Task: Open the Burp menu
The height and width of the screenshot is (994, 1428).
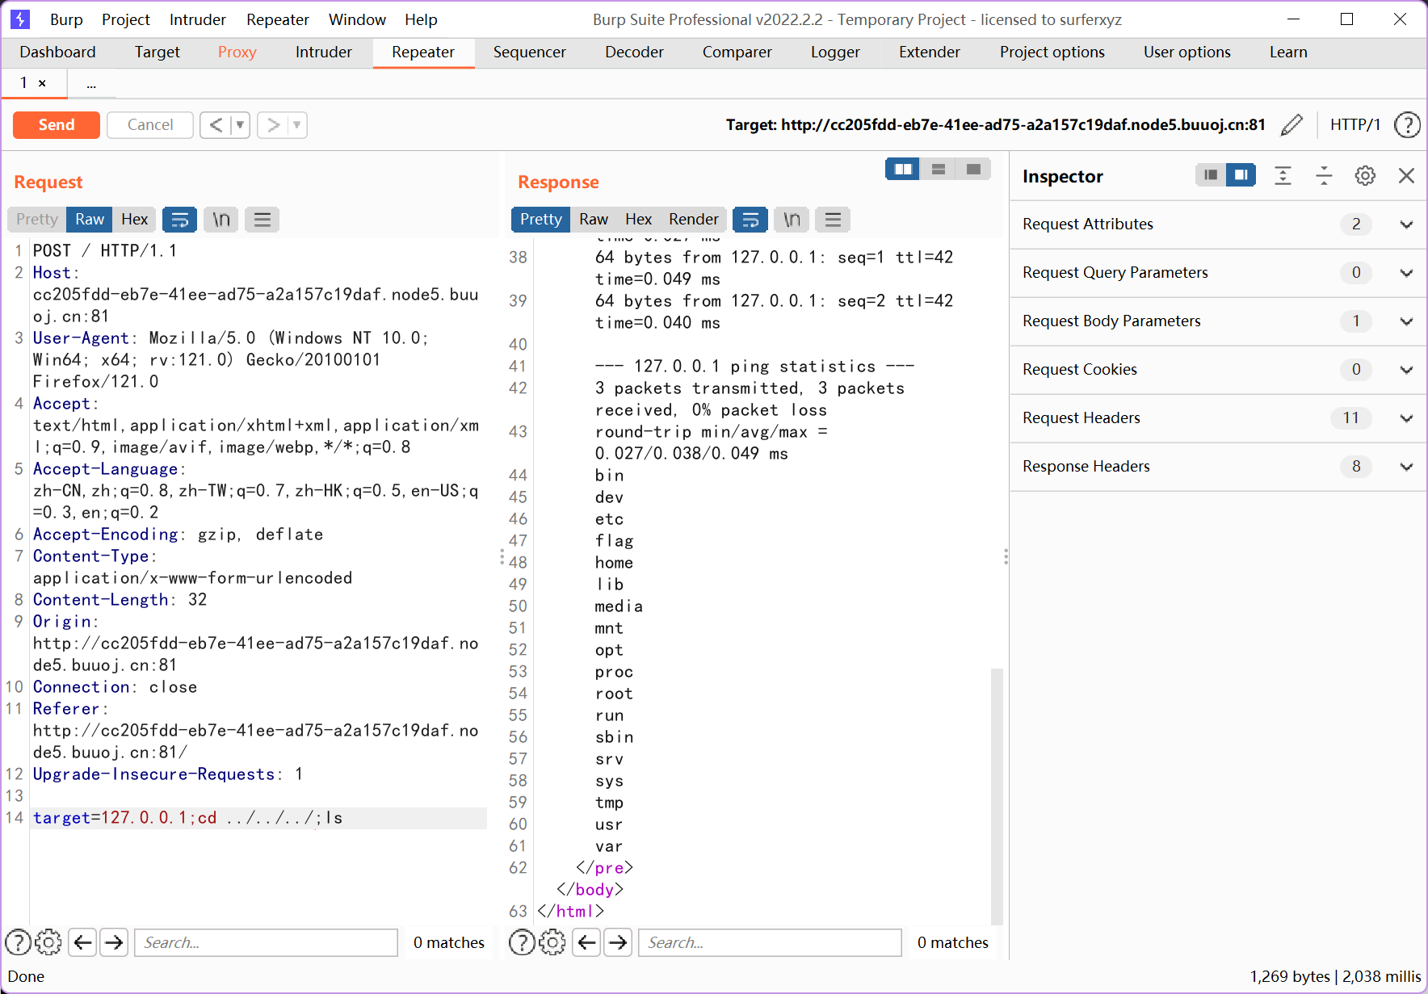Action: 66,19
